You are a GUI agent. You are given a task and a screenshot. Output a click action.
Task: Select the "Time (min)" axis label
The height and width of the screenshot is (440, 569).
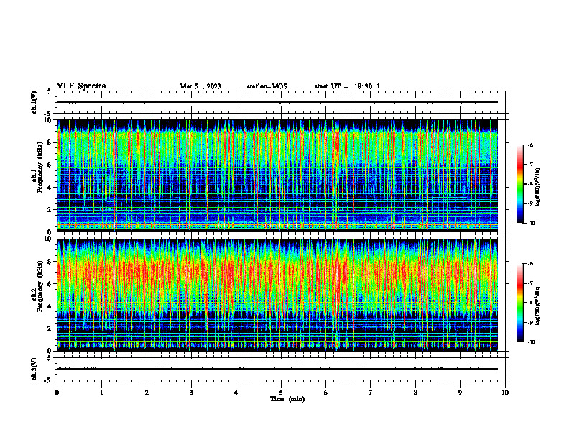pyautogui.click(x=287, y=399)
